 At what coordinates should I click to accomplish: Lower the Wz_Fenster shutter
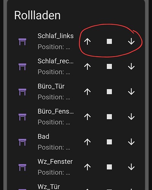(x=131, y=167)
